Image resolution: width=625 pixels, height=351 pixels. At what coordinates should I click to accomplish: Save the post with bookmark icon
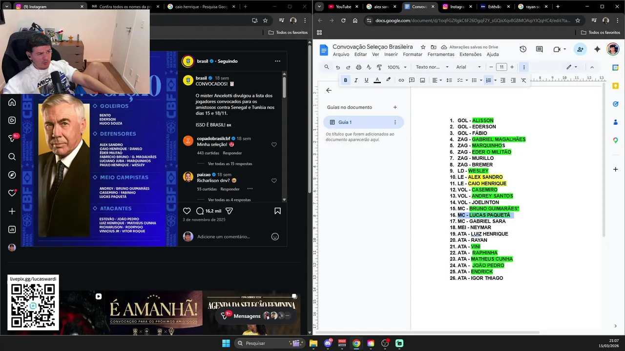277,211
